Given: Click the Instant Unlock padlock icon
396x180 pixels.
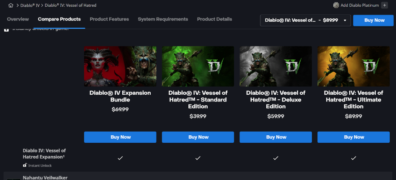Looking at the screenshot, I should tap(25, 165).
